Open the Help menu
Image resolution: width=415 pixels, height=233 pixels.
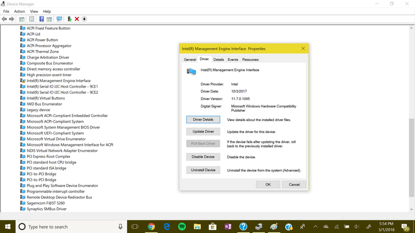tap(47, 11)
